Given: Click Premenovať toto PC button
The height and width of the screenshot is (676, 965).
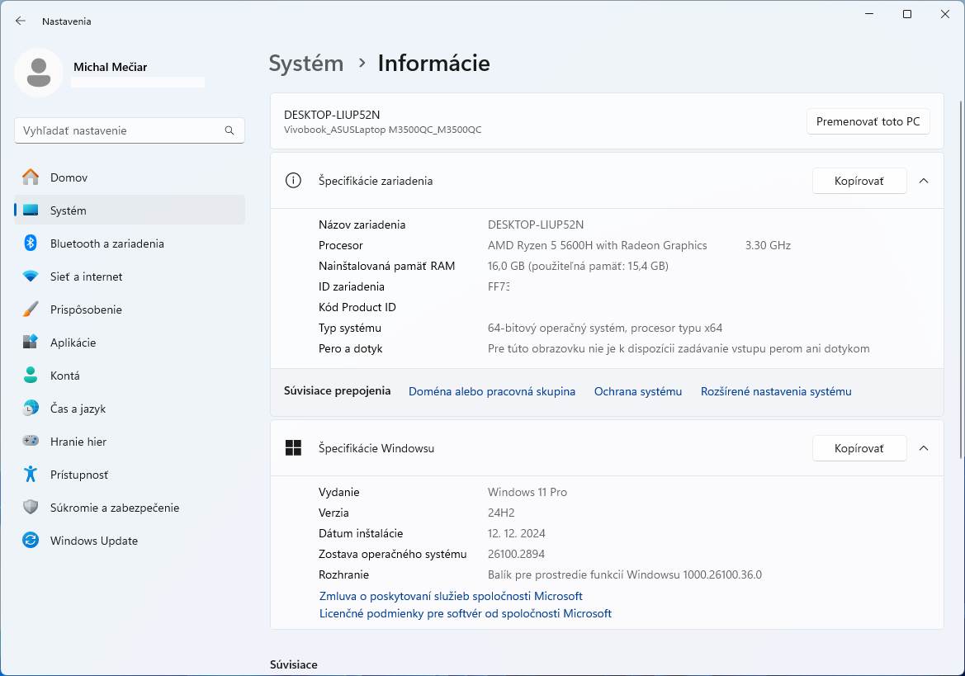Looking at the screenshot, I should coord(868,121).
